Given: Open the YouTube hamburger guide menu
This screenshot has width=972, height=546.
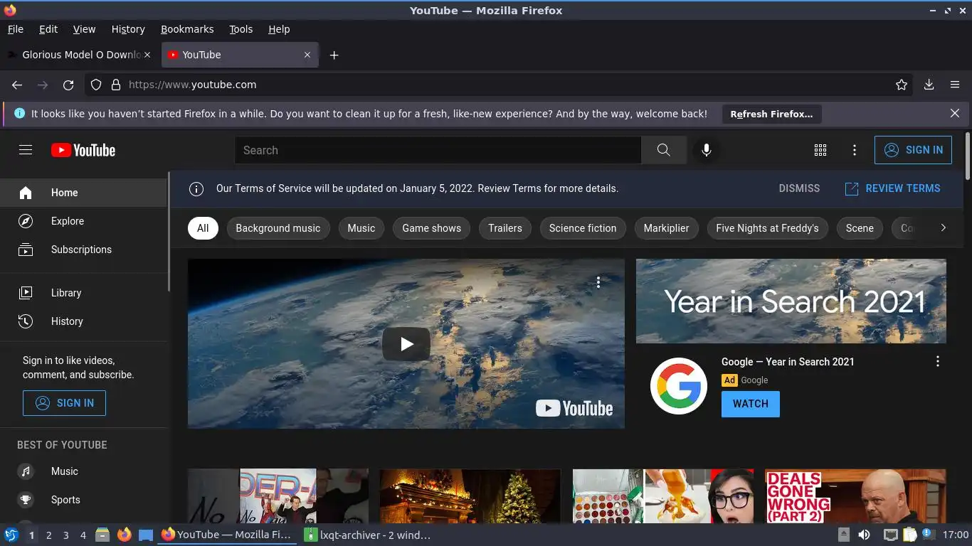Looking at the screenshot, I should [26, 150].
